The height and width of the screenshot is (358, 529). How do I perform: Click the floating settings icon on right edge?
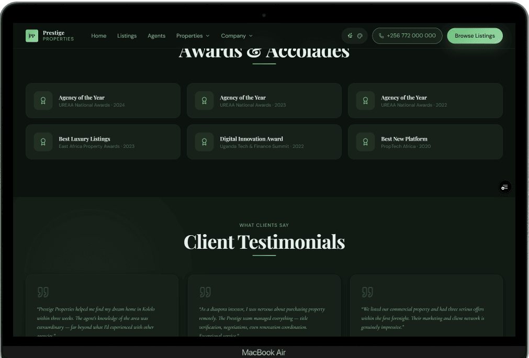pos(504,187)
